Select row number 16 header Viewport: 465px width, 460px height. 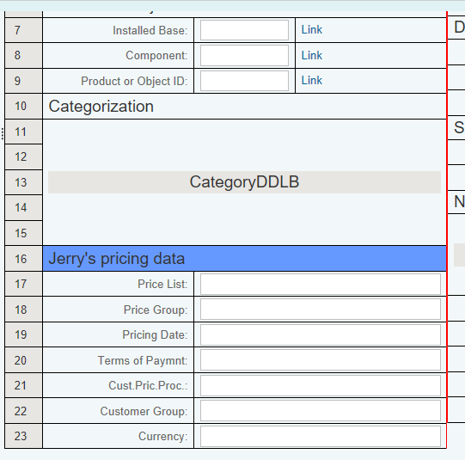point(23,259)
